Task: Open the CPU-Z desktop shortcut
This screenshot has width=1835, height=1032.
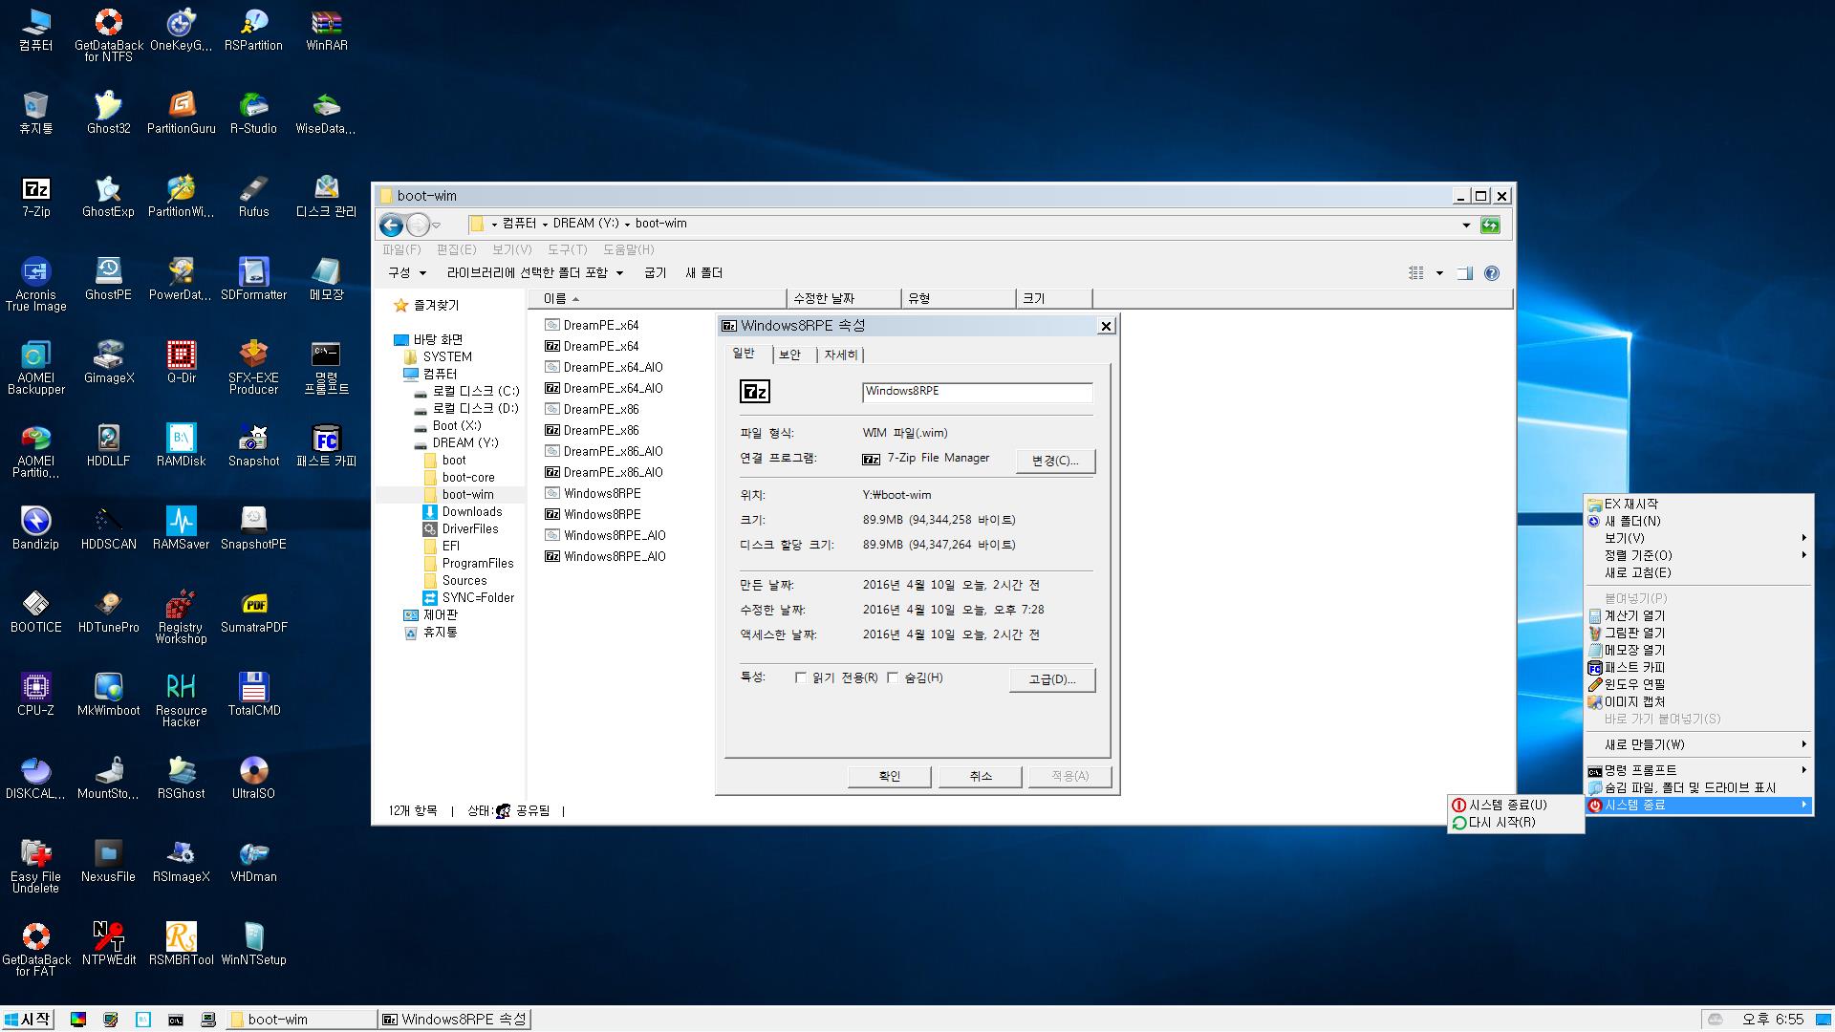Action: pos(35,695)
